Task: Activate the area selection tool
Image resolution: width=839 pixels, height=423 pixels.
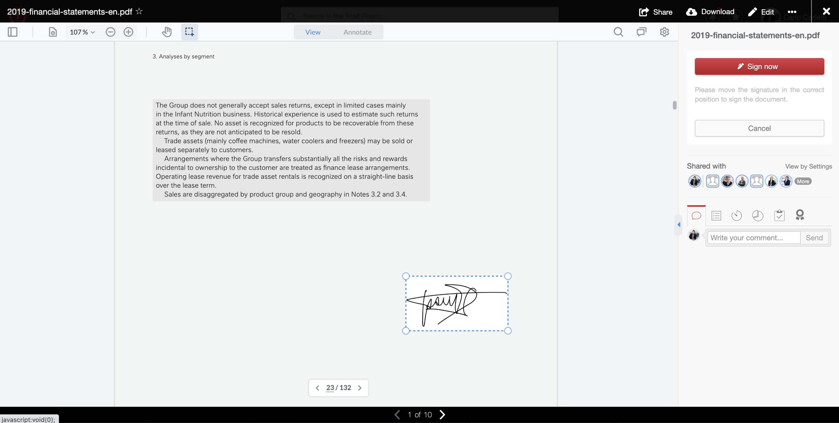Action: pos(189,32)
